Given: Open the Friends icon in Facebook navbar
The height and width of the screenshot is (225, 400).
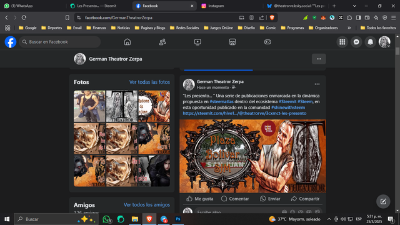Looking at the screenshot, I should (x=162, y=42).
